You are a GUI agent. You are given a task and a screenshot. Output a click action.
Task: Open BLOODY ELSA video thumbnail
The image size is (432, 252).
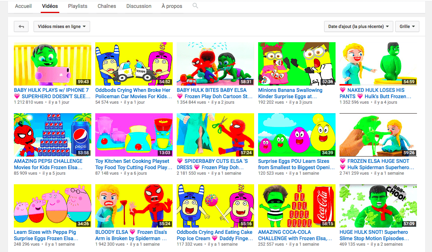coord(134,206)
